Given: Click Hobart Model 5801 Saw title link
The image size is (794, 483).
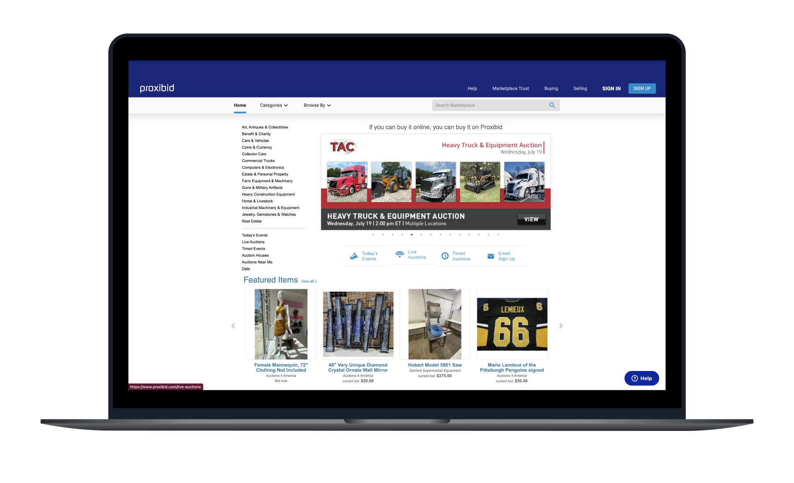Looking at the screenshot, I should coord(435,365).
